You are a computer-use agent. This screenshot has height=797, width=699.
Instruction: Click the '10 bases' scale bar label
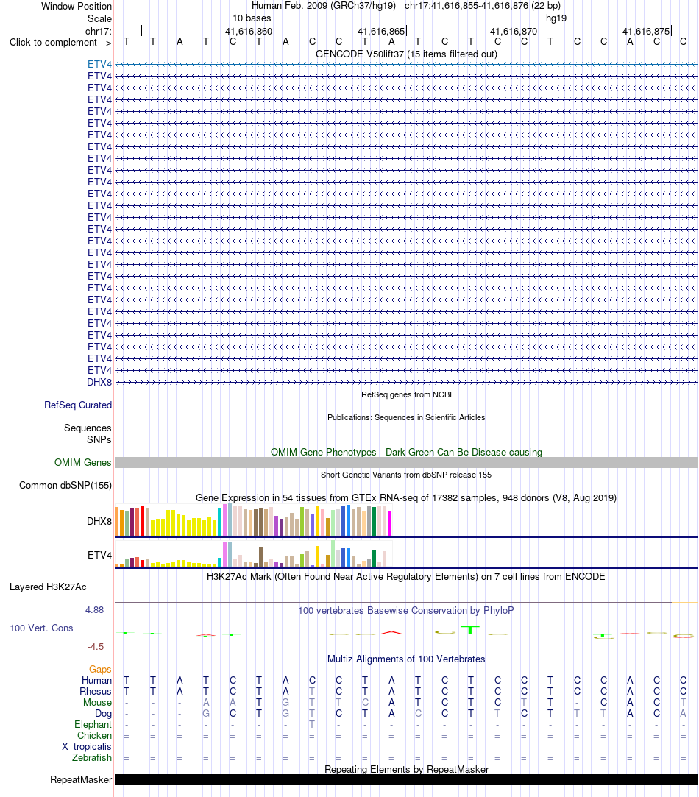(x=252, y=18)
